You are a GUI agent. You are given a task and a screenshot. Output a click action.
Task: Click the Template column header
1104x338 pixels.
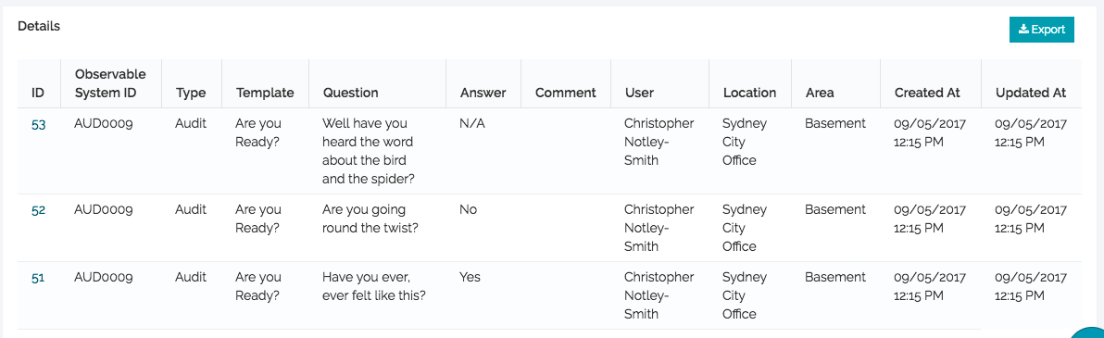coord(265,93)
